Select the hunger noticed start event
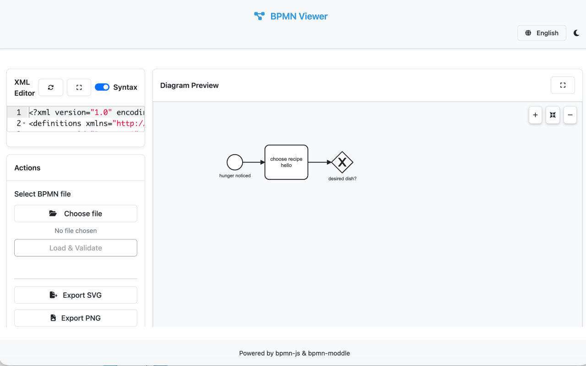 235,162
